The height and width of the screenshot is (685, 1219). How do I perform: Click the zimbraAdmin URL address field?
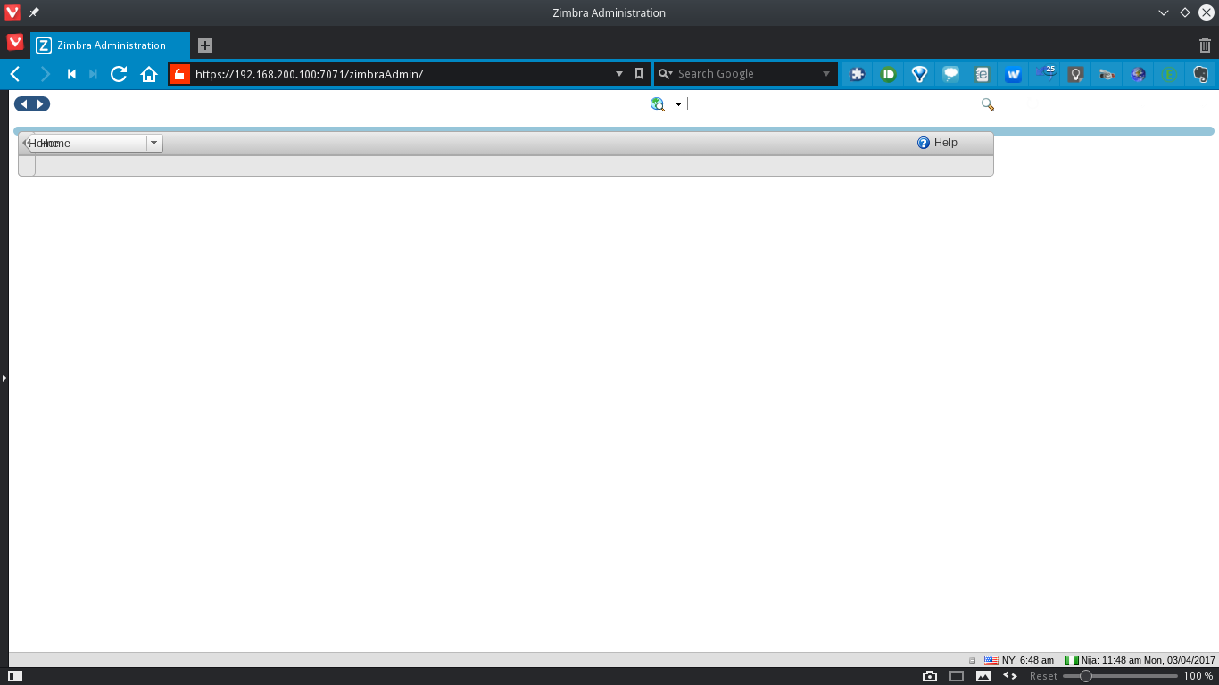point(401,74)
